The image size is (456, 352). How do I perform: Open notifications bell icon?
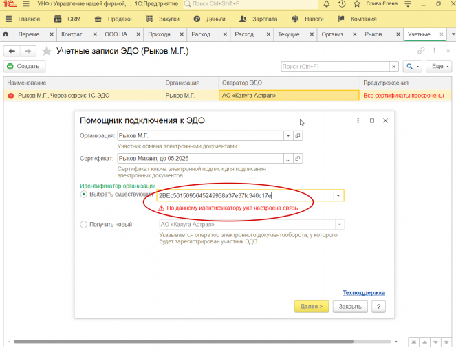[327, 4]
